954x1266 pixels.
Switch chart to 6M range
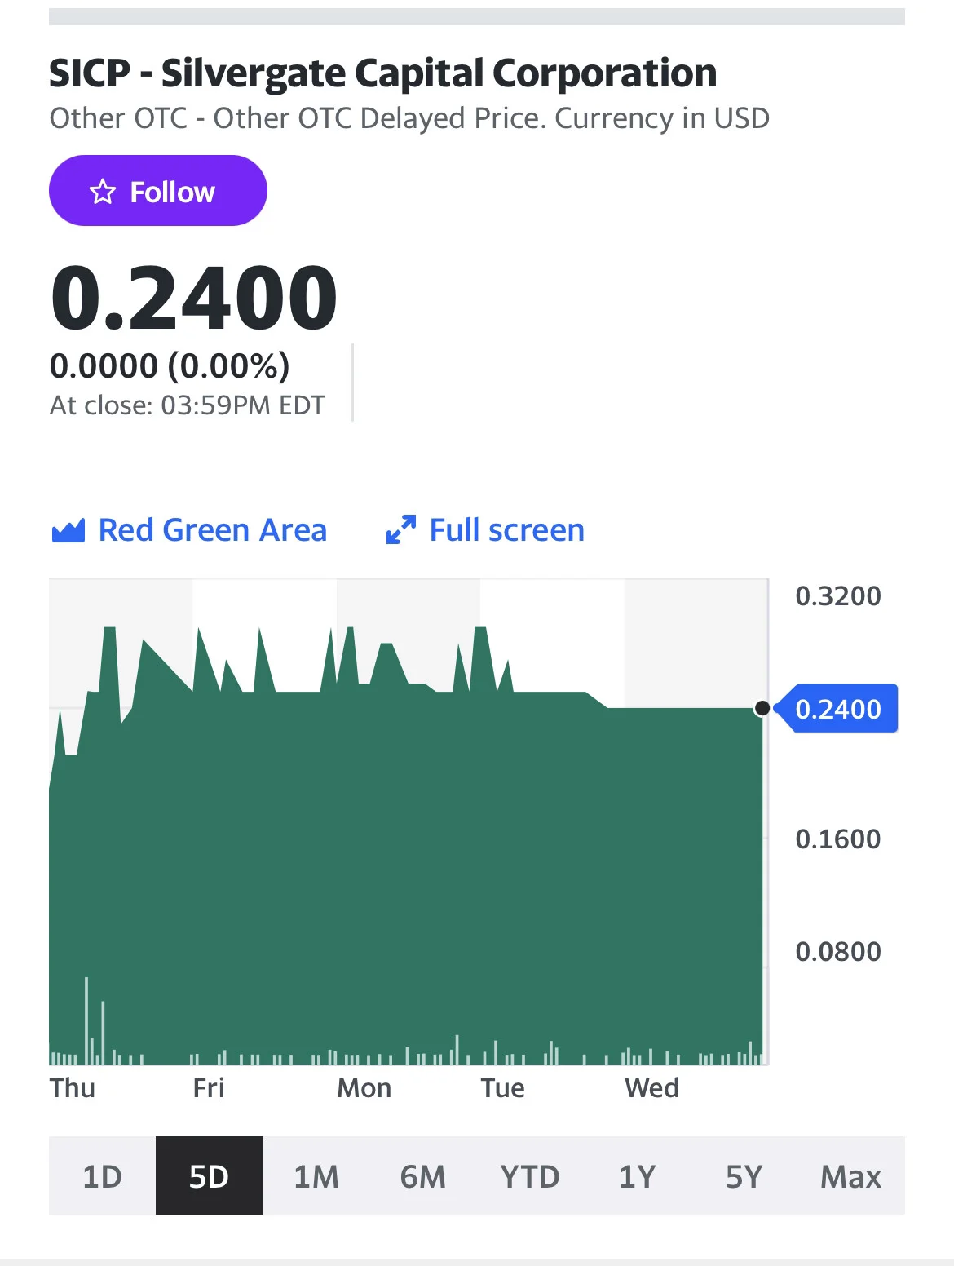[x=423, y=1176]
